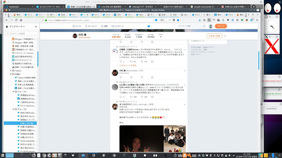Open new tab in Chrome window
Image resolution: width=282 pixels, height=158 pixels.
254,7
